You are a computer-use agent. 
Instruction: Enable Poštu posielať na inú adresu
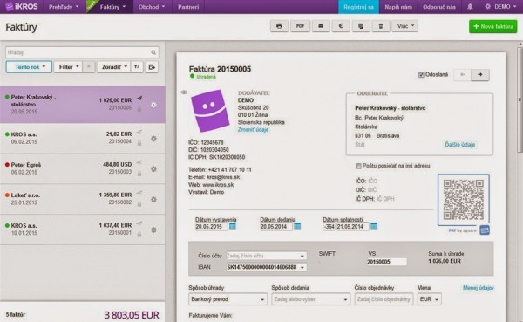coord(358,166)
